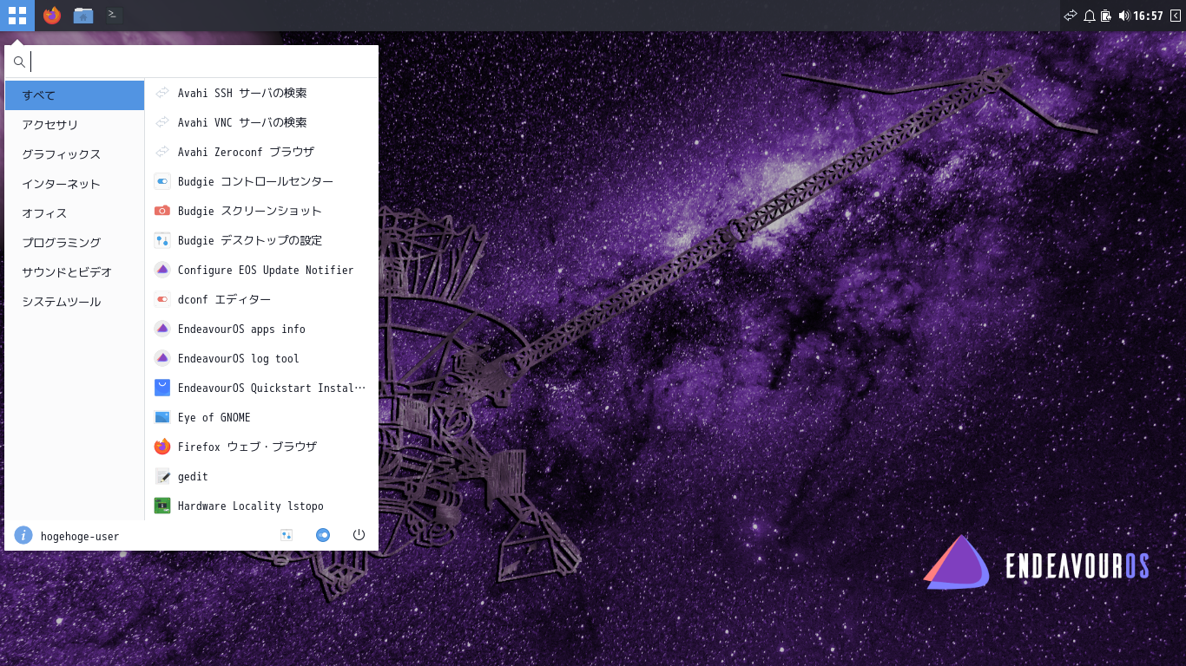Click the EndeavourOS apps info icon
The height and width of the screenshot is (666, 1186).
162,329
